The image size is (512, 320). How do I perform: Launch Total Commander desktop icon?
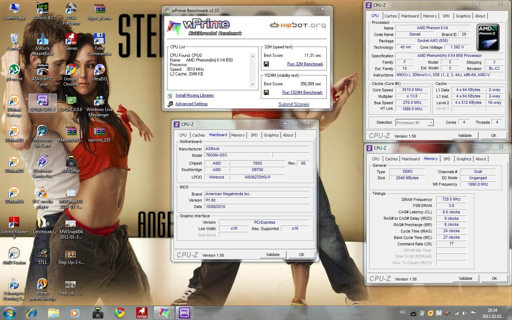coord(99,45)
